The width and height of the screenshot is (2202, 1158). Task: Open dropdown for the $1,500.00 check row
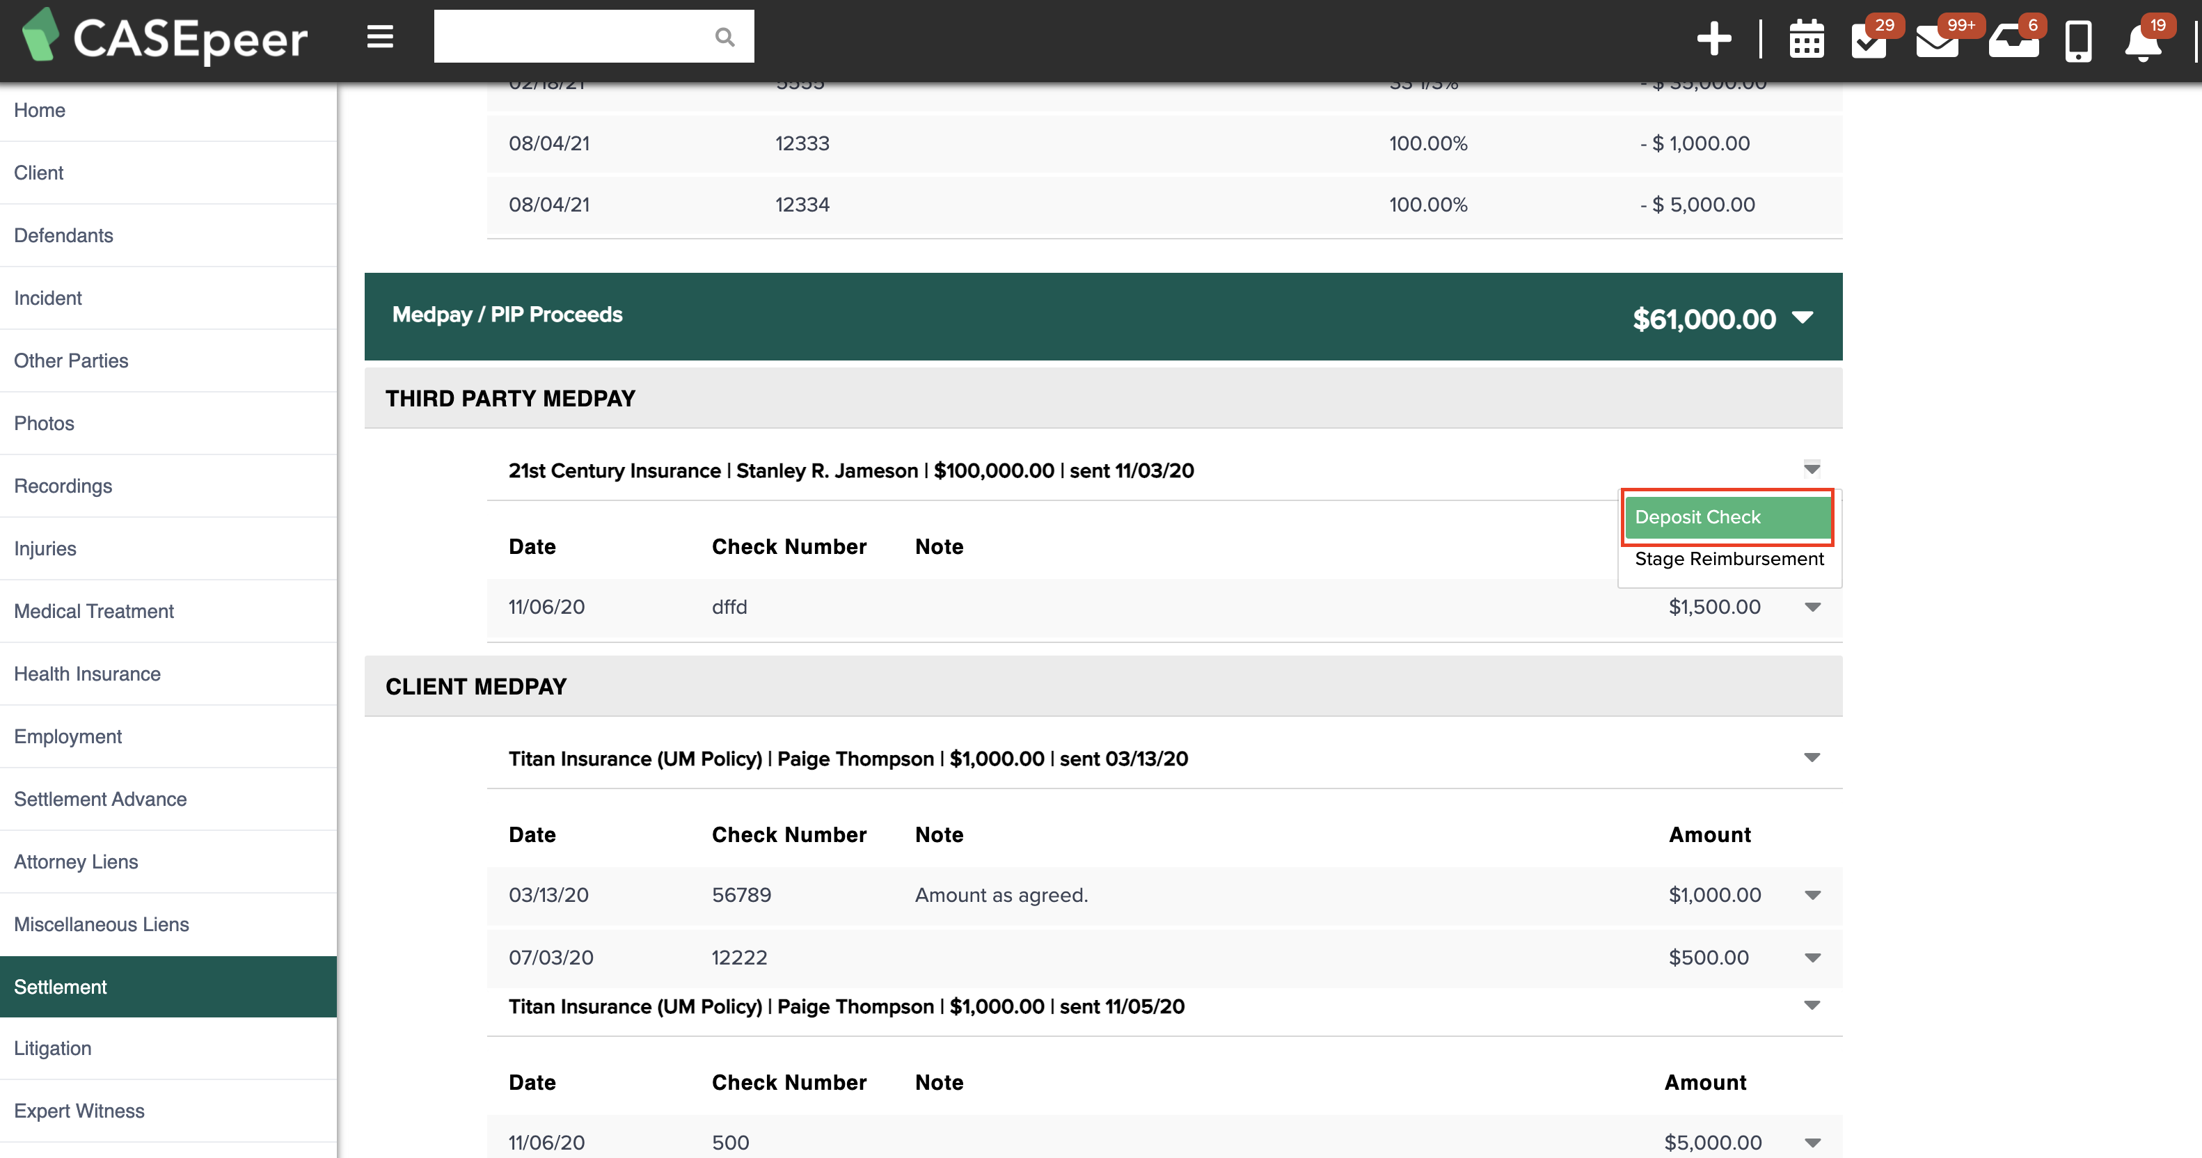(1812, 607)
